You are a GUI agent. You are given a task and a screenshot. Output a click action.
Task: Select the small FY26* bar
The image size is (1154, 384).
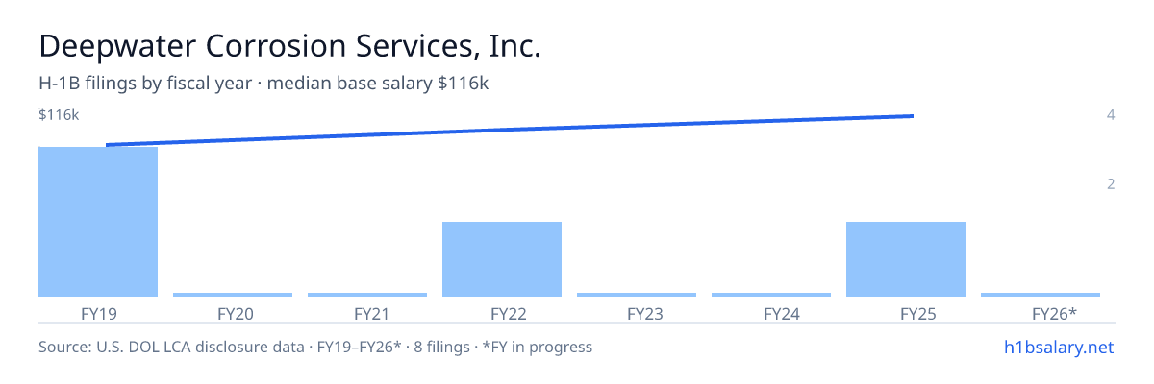[x=1041, y=295]
